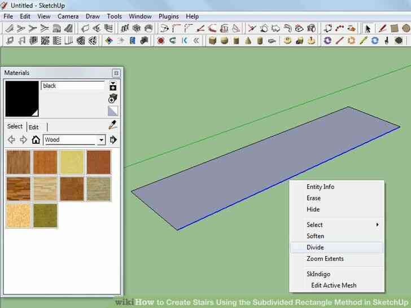Choose Soften from context menu
Image resolution: width=411 pixels, height=308 pixels.
click(336, 236)
